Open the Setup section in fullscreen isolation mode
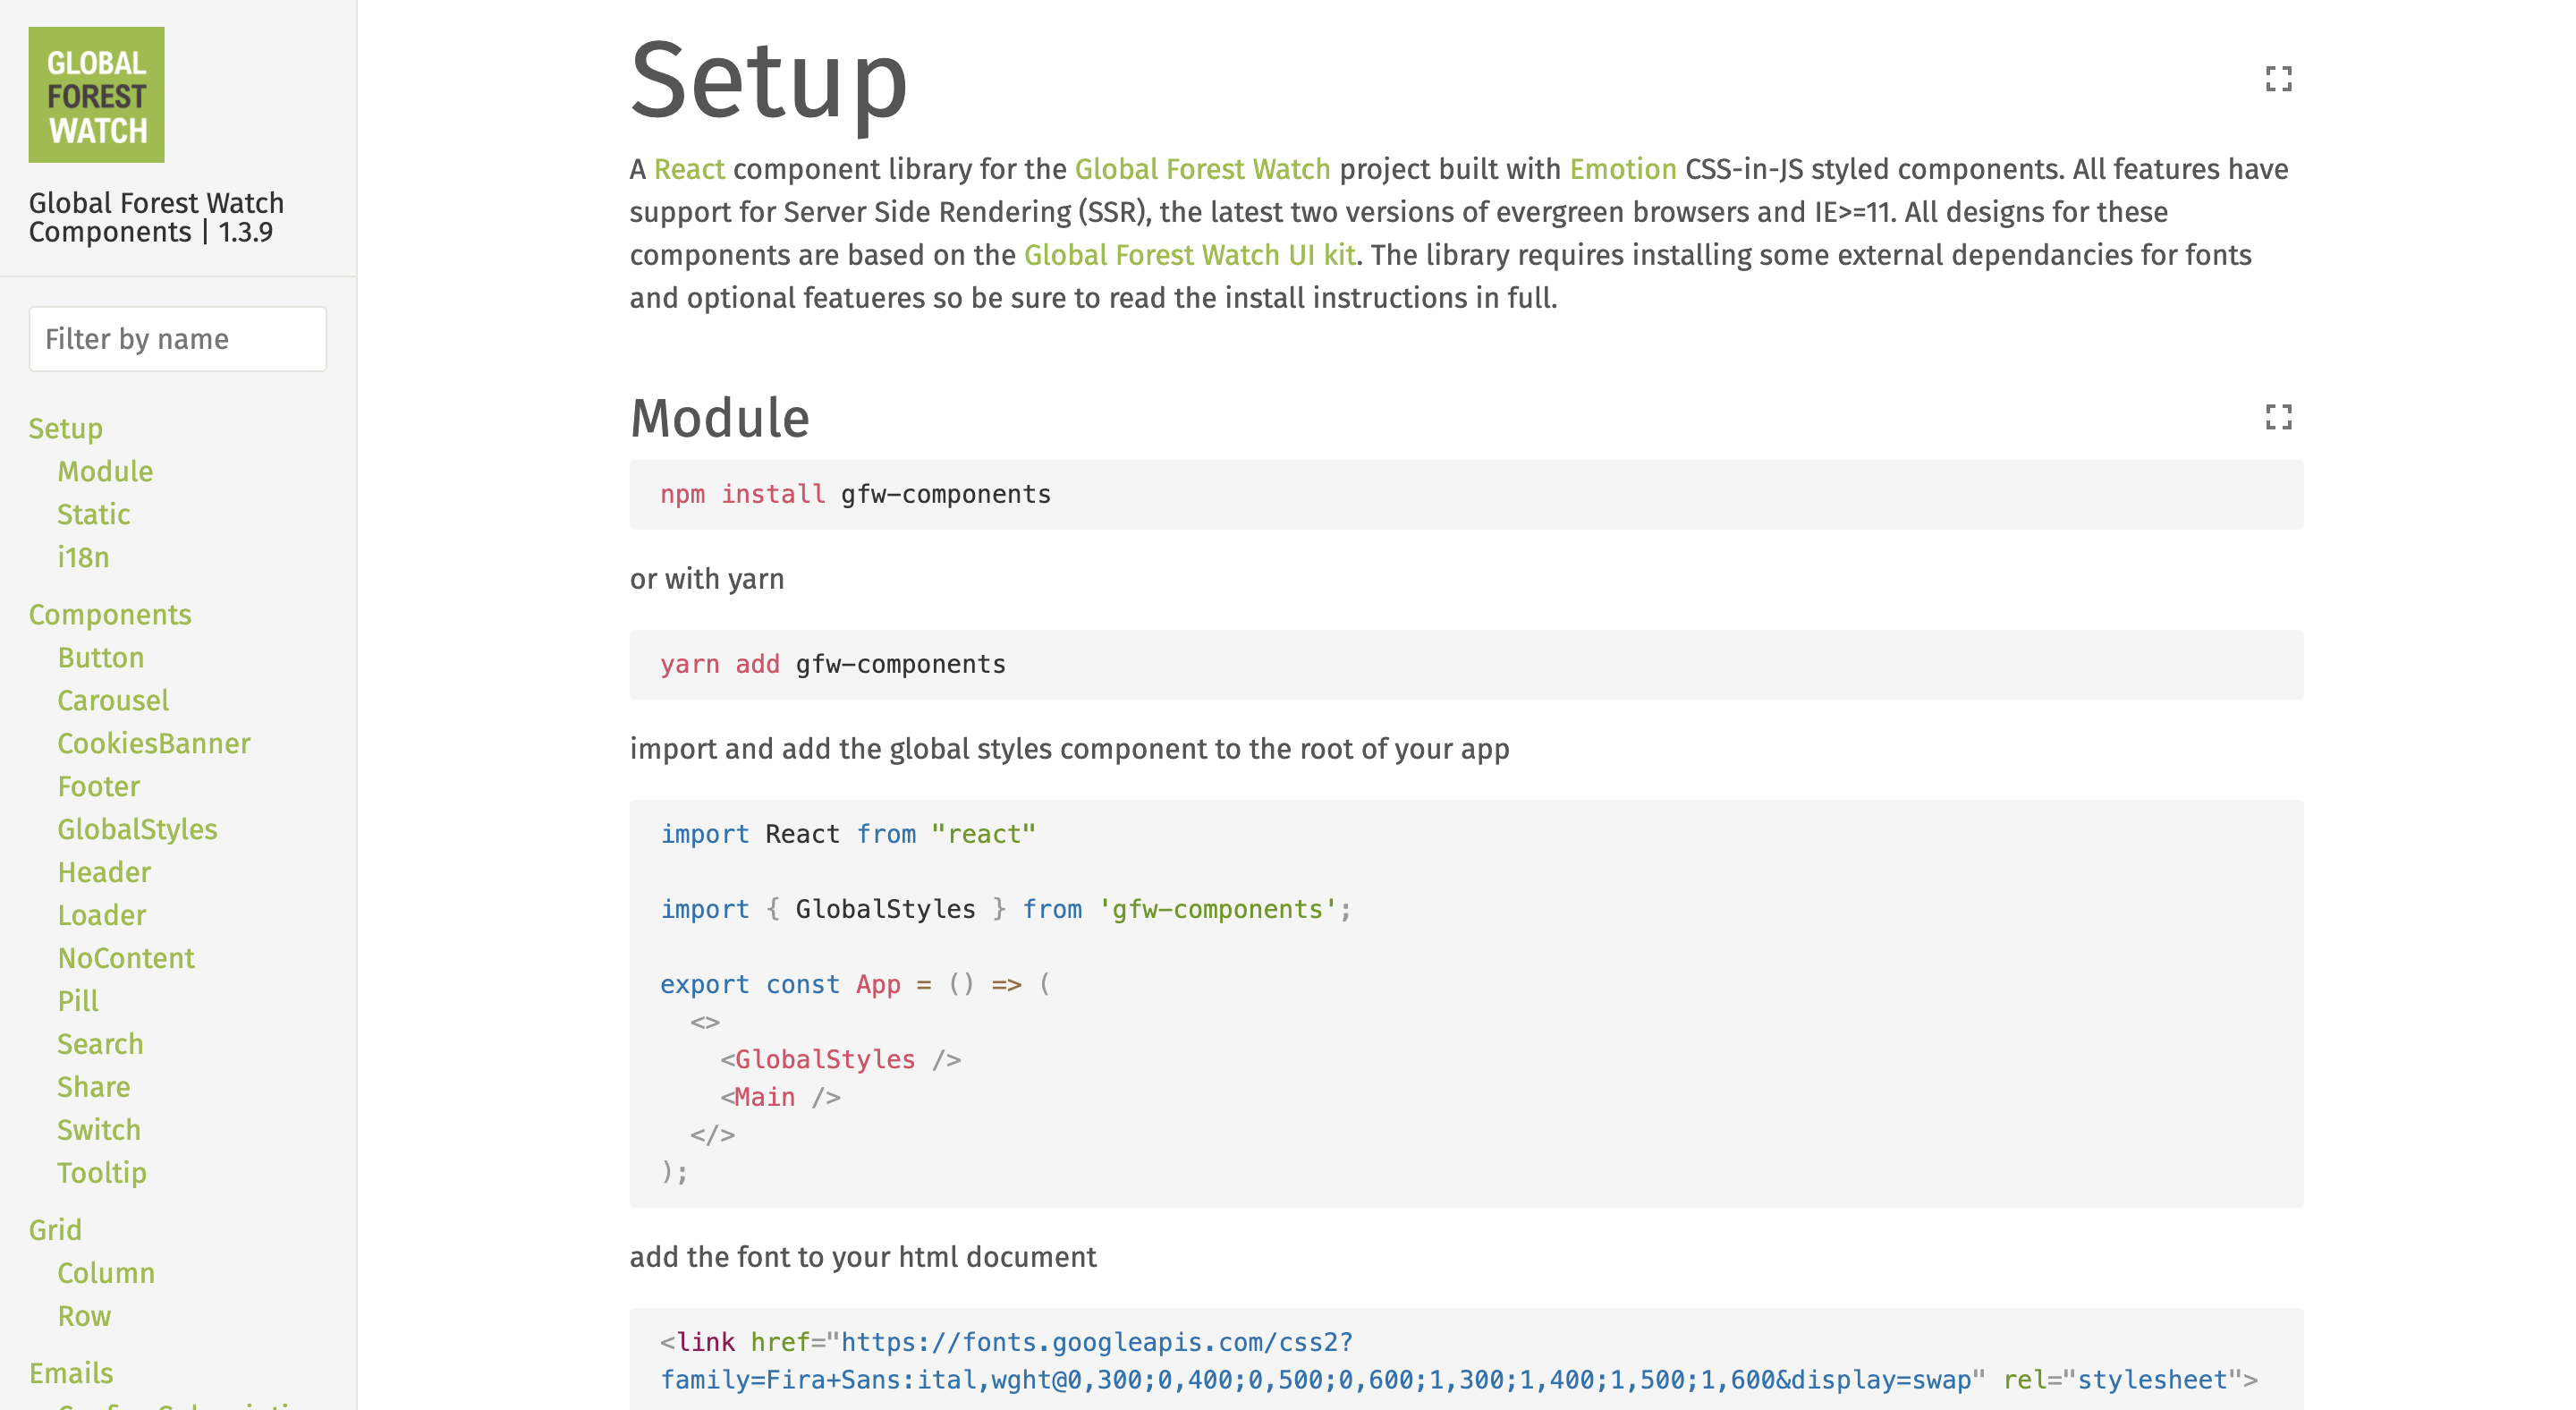Viewport: 2576px width, 1410px height. click(2280, 79)
